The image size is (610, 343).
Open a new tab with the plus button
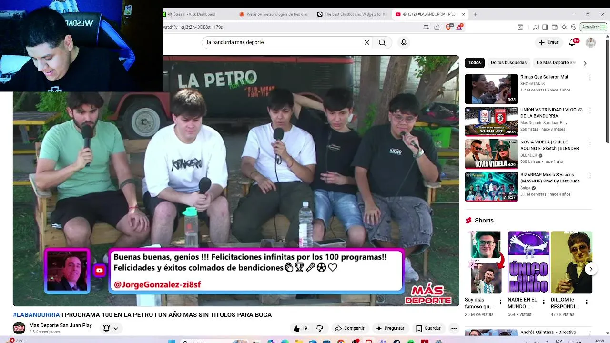point(475,14)
